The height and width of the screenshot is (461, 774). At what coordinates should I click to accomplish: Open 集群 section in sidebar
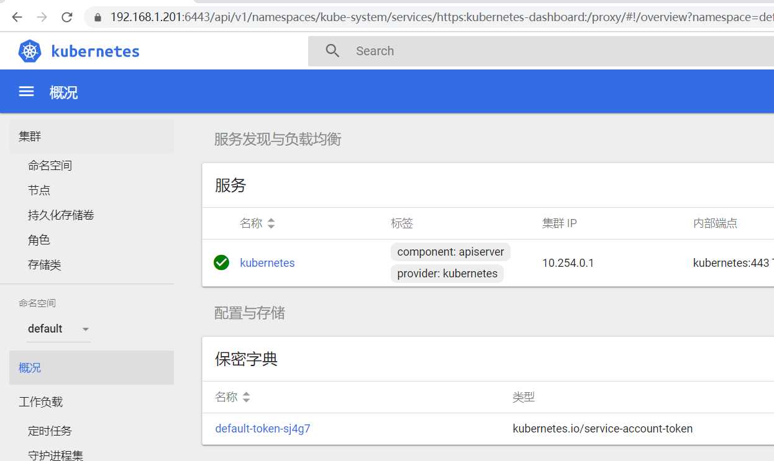(x=91, y=137)
